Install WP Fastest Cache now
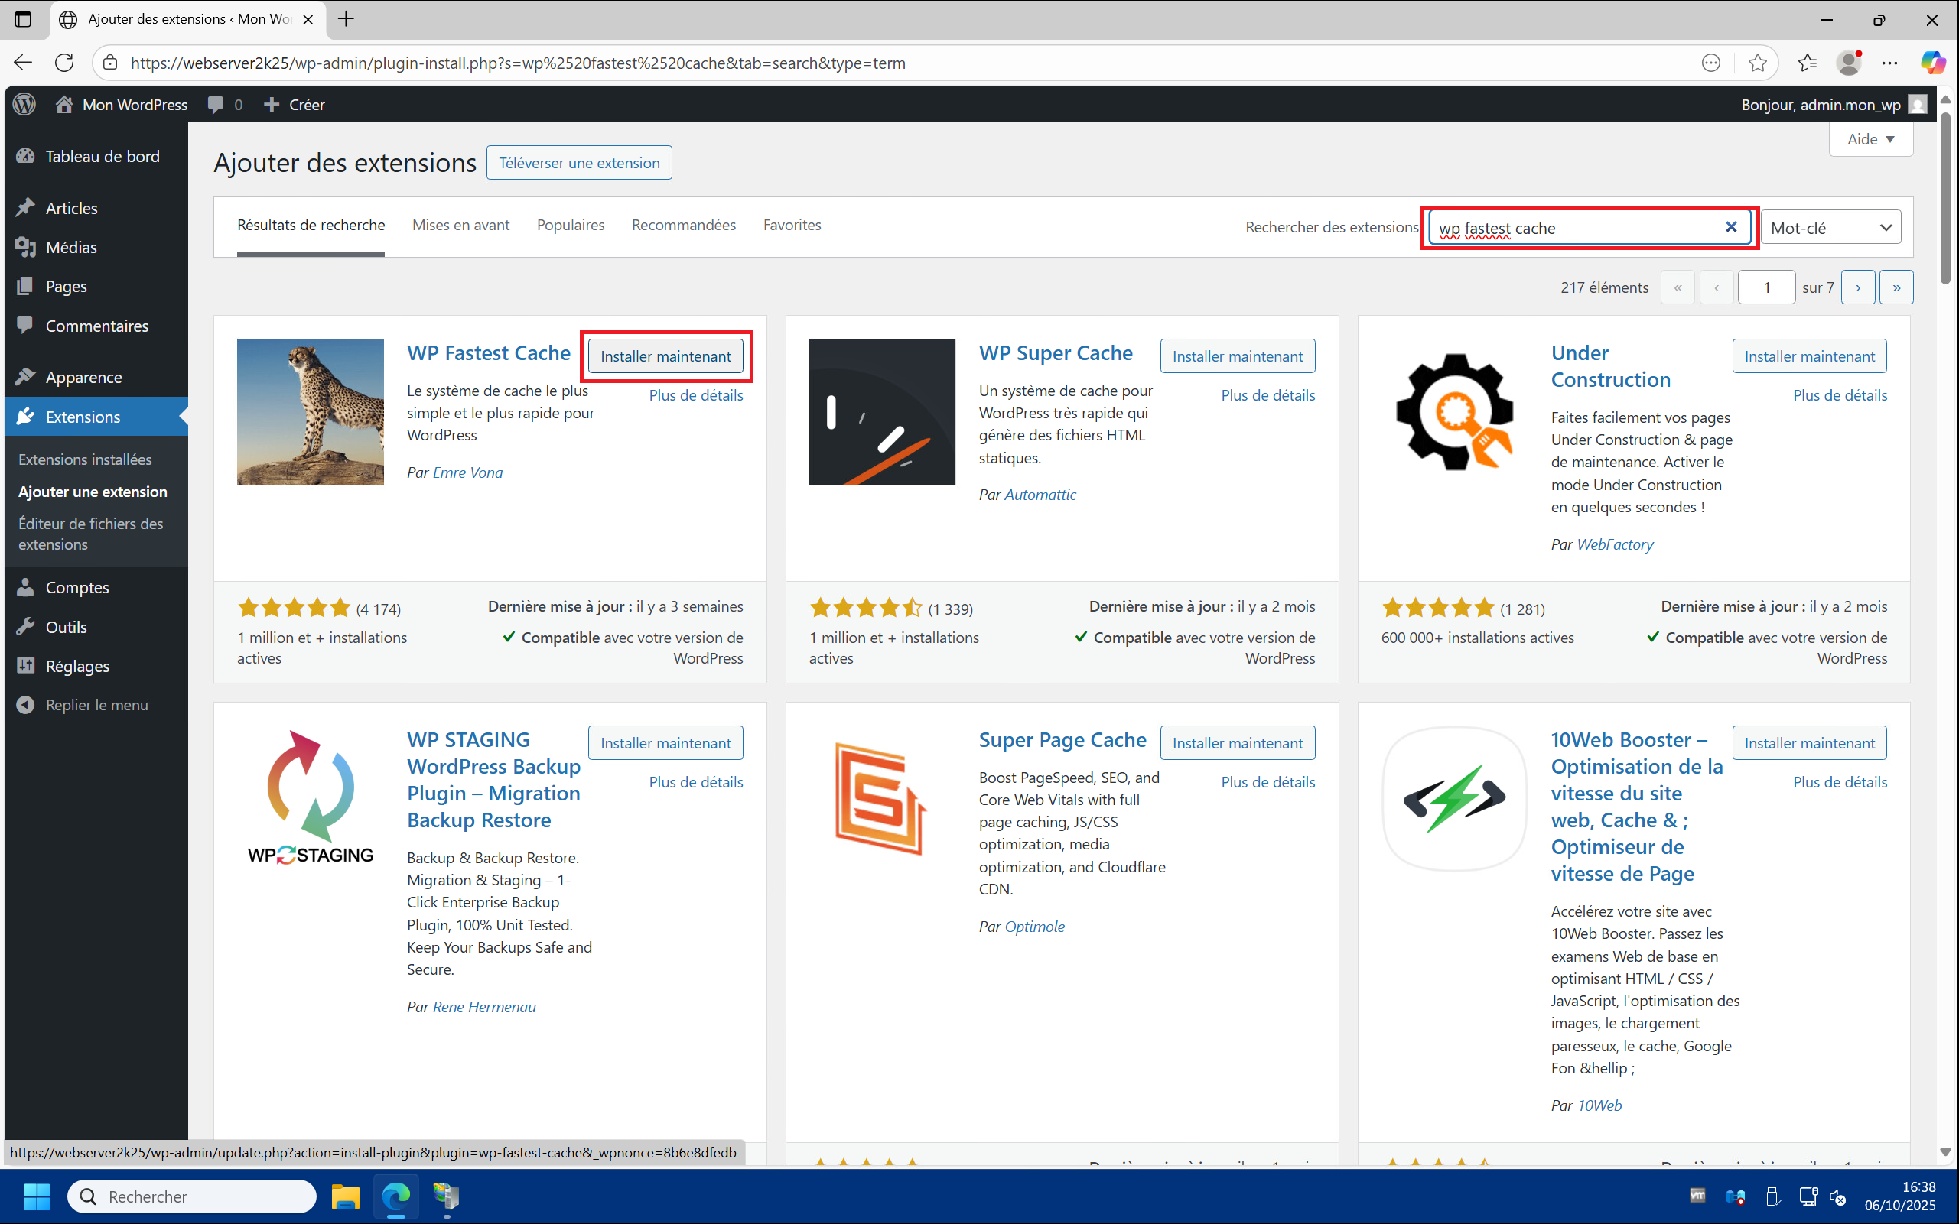 [x=665, y=356]
